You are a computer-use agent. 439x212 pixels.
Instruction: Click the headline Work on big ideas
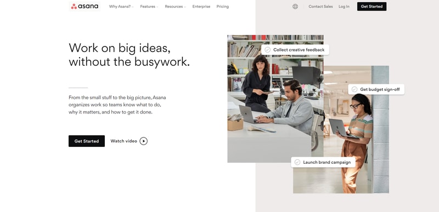(129, 55)
